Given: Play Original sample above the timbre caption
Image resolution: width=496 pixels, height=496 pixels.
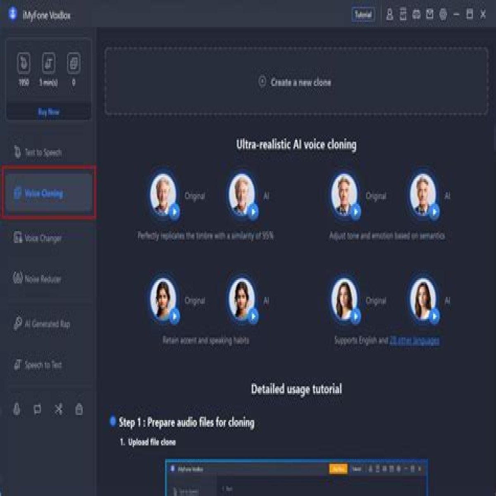Looking at the screenshot, I should [174, 212].
